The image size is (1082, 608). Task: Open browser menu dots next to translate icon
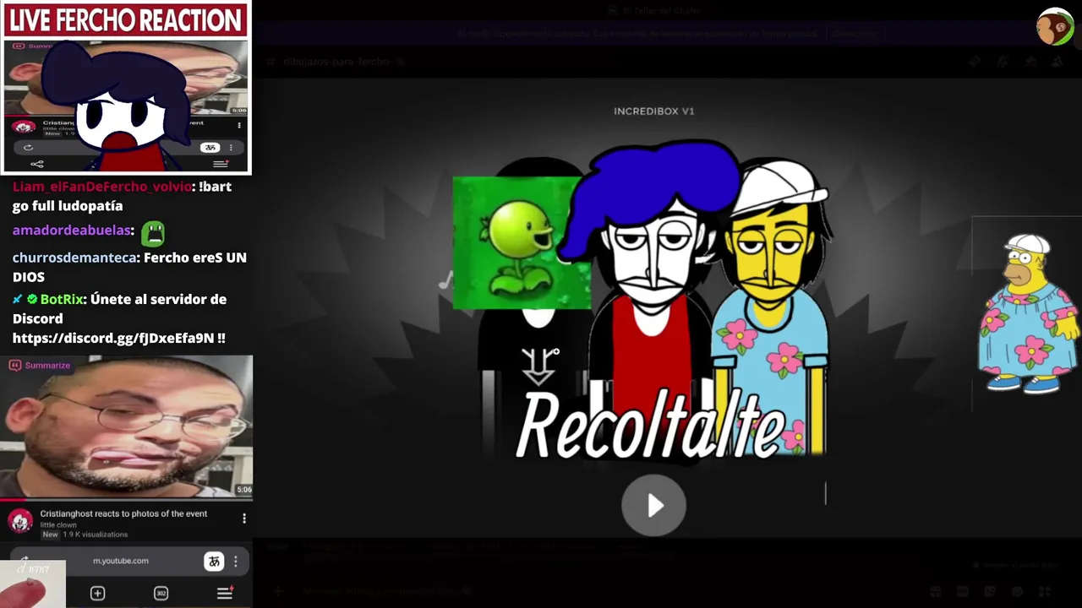tap(236, 561)
